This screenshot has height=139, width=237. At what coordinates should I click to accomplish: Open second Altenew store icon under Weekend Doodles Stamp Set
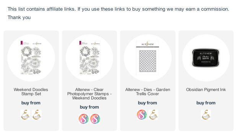pyautogui.click(x=37, y=115)
